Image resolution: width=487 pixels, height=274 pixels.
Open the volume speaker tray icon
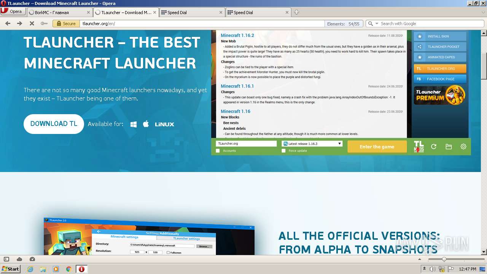(433, 269)
